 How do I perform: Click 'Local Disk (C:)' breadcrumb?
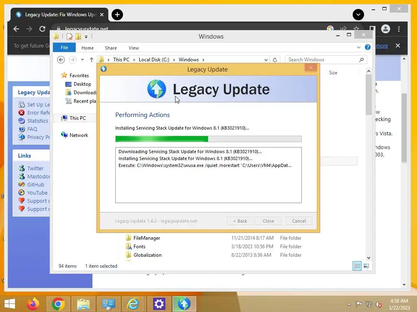click(154, 60)
